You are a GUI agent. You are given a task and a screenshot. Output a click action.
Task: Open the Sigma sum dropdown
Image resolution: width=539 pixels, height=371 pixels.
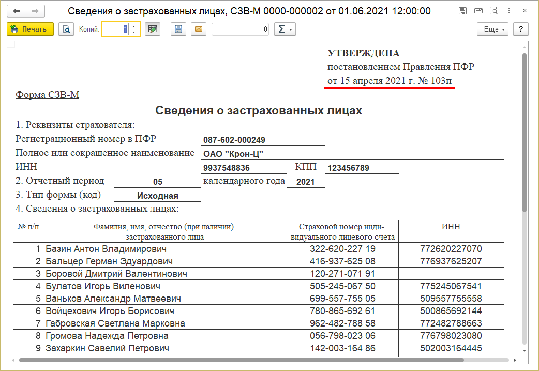(x=285, y=29)
